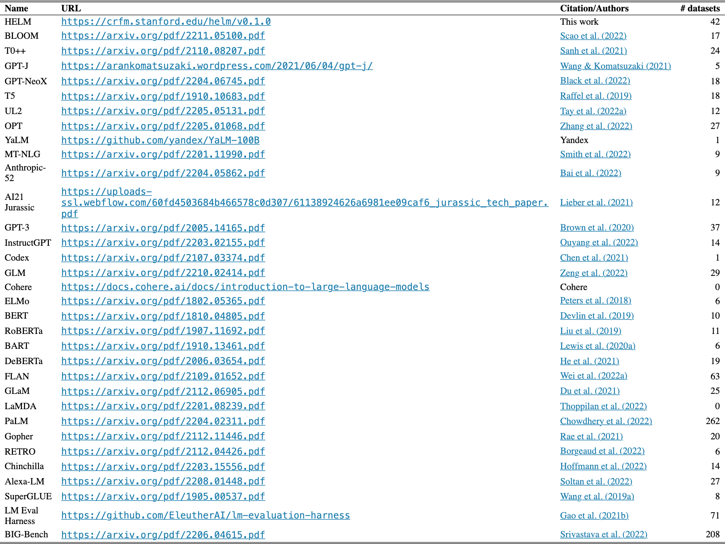
Task: Click the Lieber et al. (2021) citation
Action: coord(596,202)
